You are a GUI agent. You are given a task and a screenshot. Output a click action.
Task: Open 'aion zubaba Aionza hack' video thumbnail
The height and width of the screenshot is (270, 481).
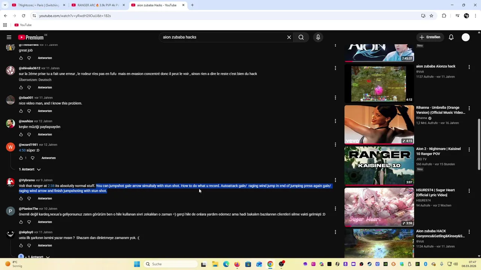(379, 83)
